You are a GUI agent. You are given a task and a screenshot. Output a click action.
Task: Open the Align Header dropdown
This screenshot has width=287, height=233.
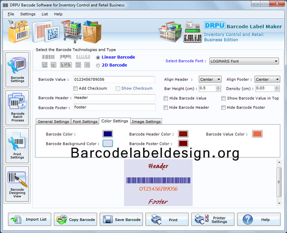[x=210, y=80]
